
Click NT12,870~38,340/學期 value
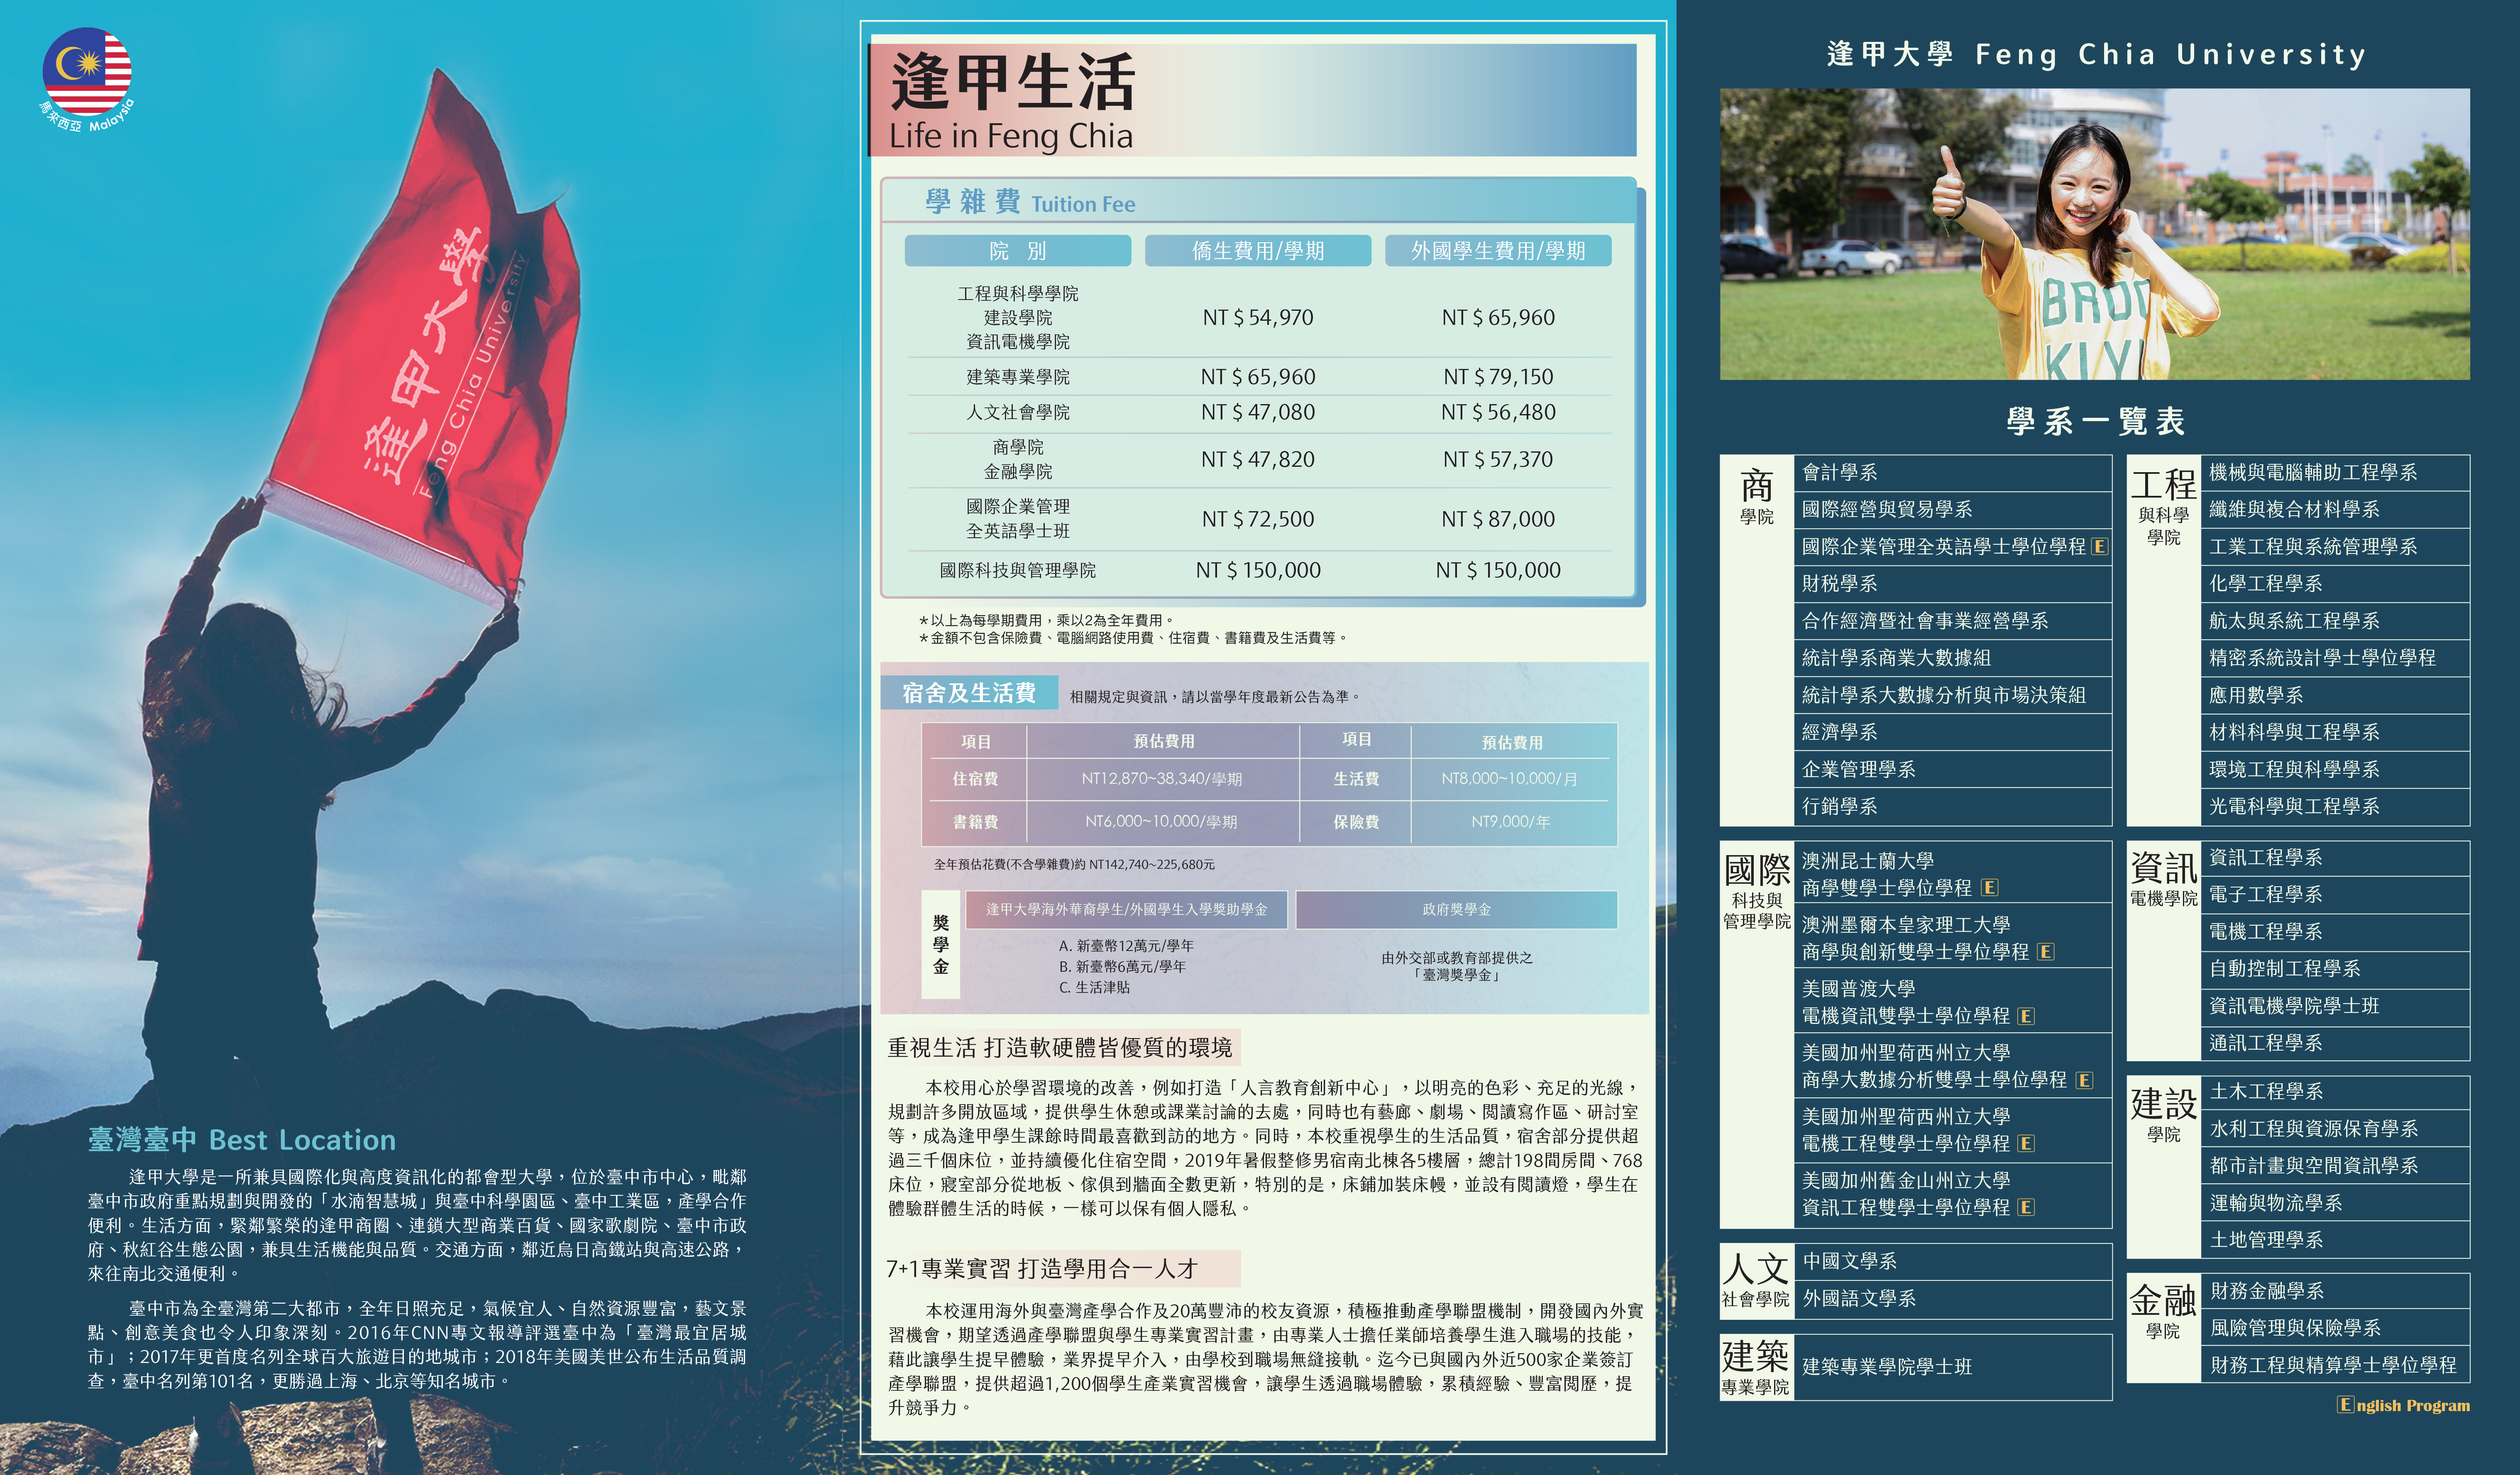[x=1162, y=778]
